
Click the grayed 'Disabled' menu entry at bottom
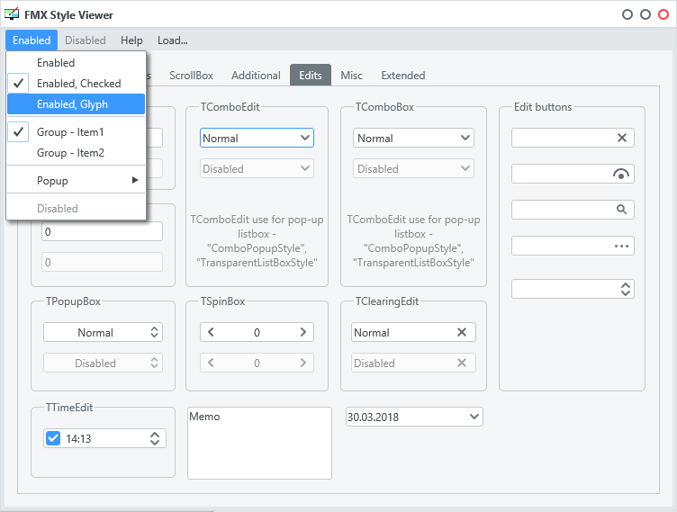[76, 209]
